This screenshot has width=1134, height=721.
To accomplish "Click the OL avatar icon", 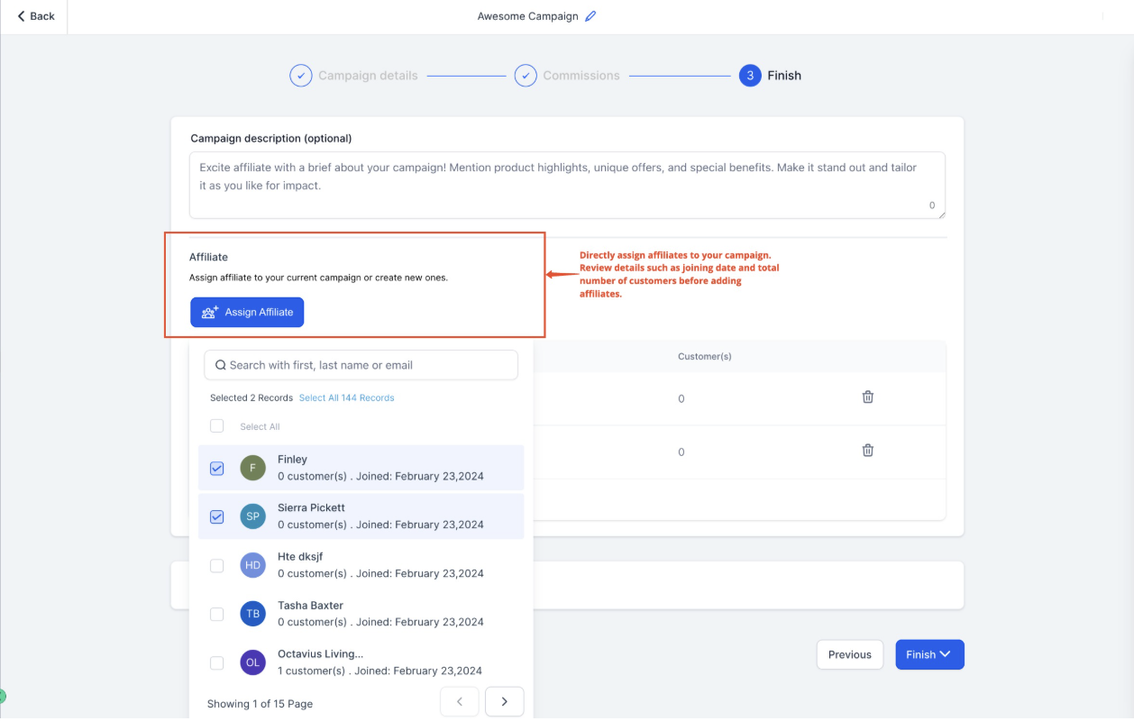I will pyautogui.click(x=253, y=662).
